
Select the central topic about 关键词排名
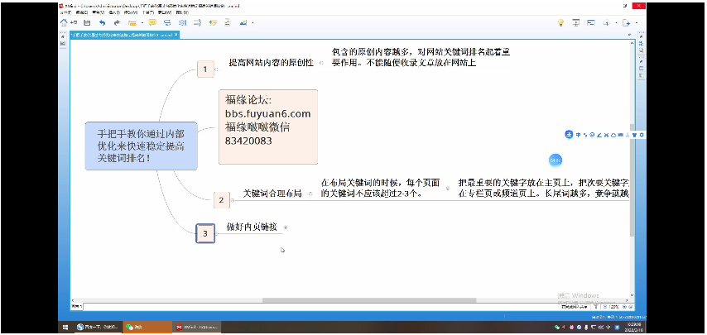click(x=141, y=146)
